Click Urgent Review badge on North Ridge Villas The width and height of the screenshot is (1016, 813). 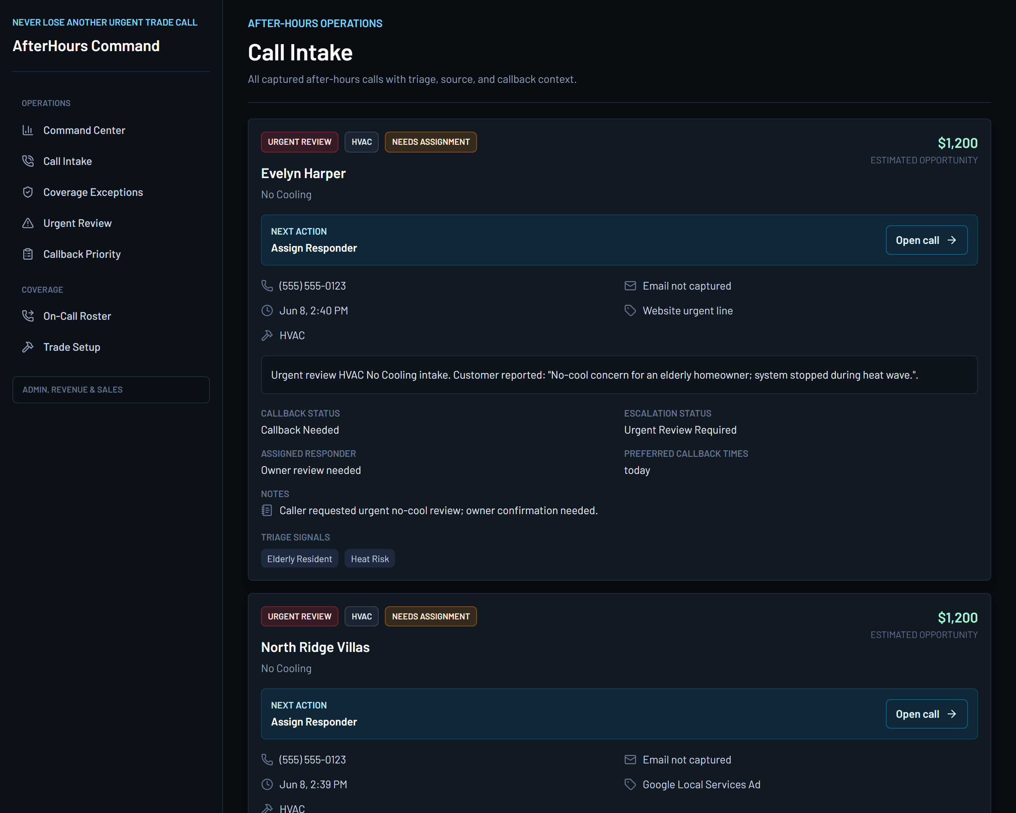pyautogui.click(x=299, y=616)
